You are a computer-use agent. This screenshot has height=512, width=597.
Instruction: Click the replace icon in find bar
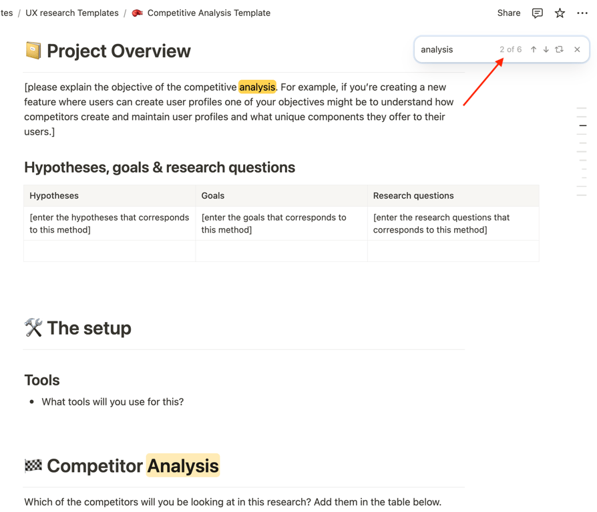[x=560, y=49]
